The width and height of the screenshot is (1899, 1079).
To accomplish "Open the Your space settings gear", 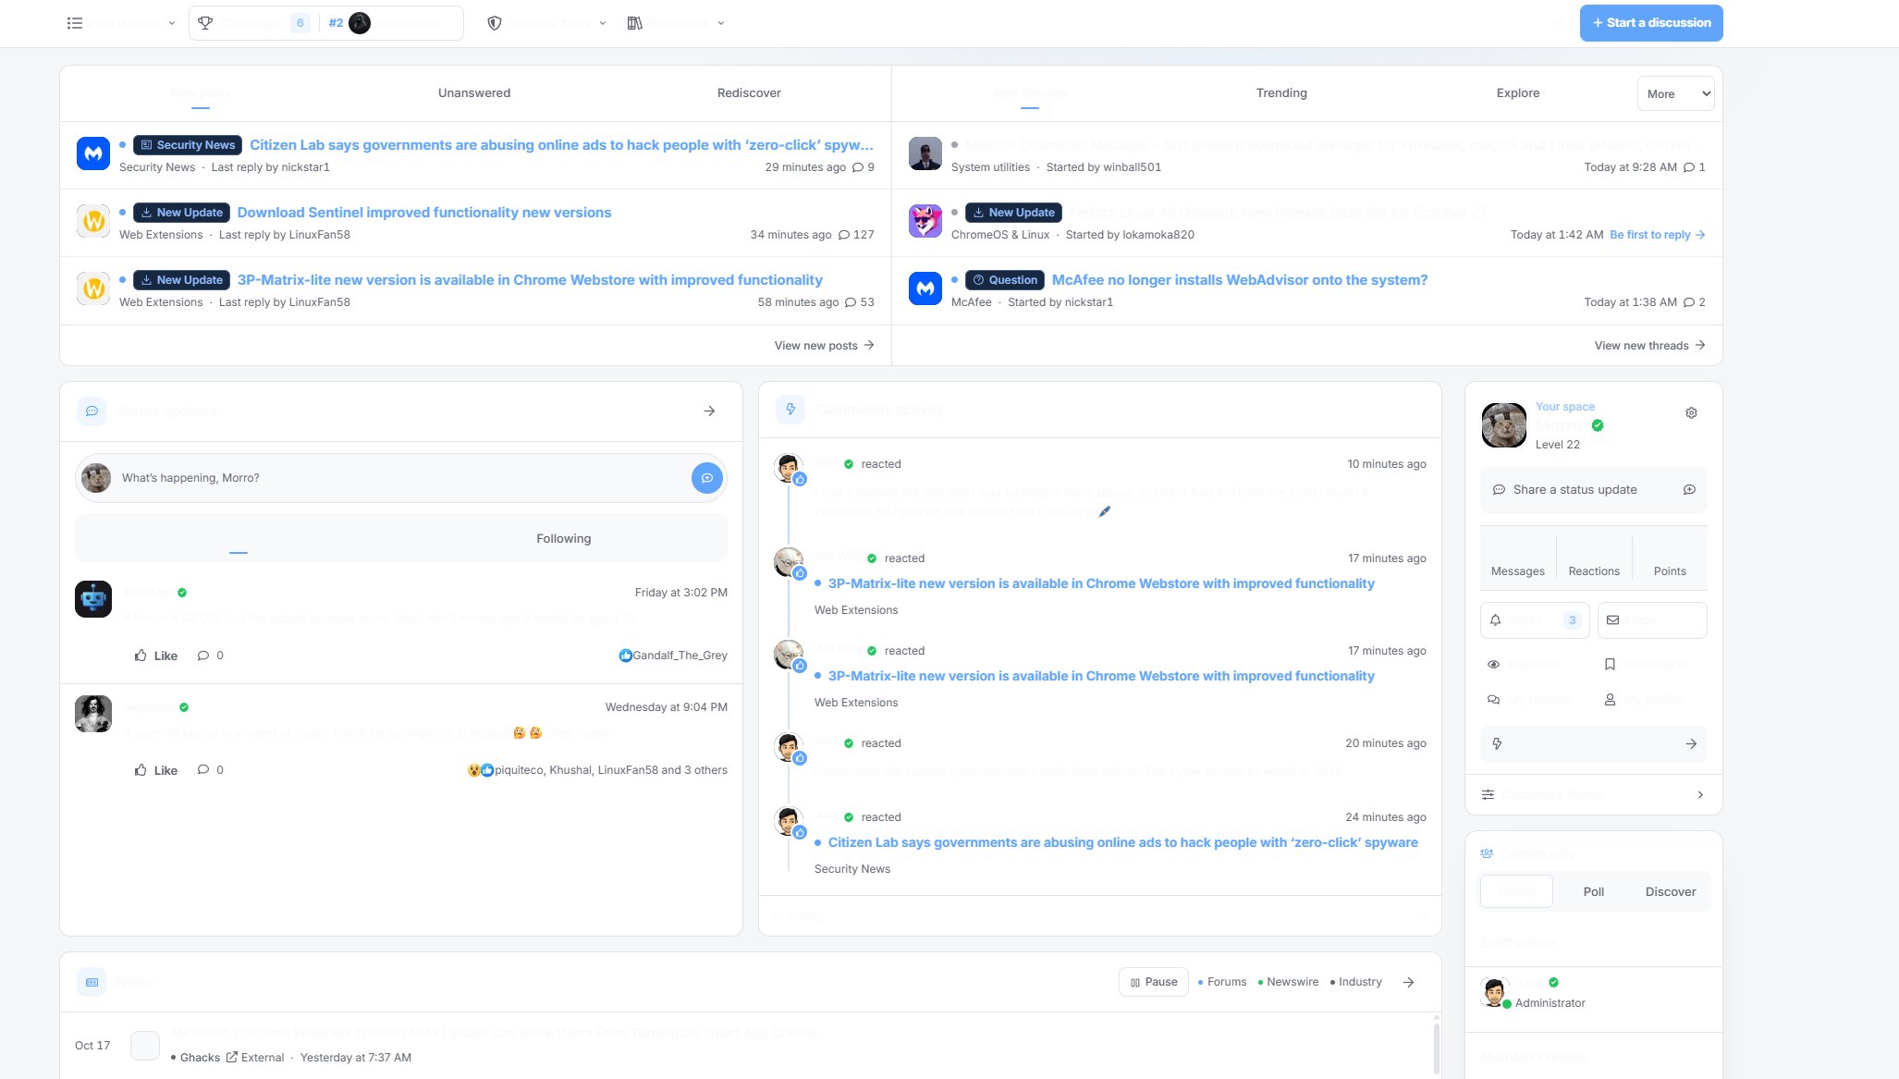I will click(1691, 413).
